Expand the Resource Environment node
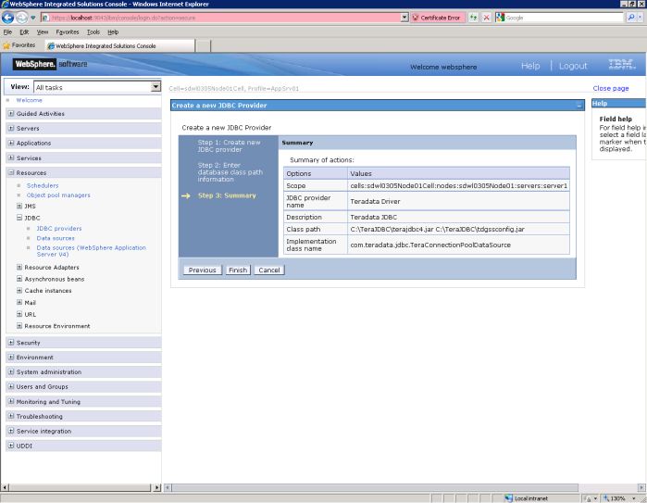 [19, 326]
